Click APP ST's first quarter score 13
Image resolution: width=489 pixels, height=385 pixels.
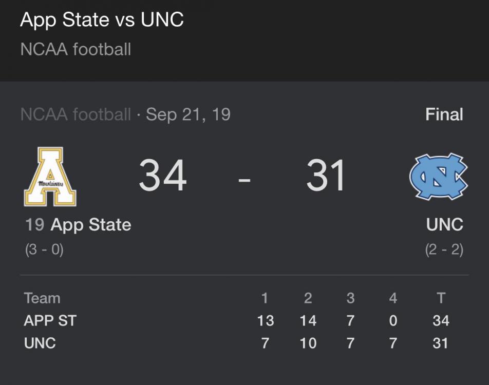click(265, 321)
